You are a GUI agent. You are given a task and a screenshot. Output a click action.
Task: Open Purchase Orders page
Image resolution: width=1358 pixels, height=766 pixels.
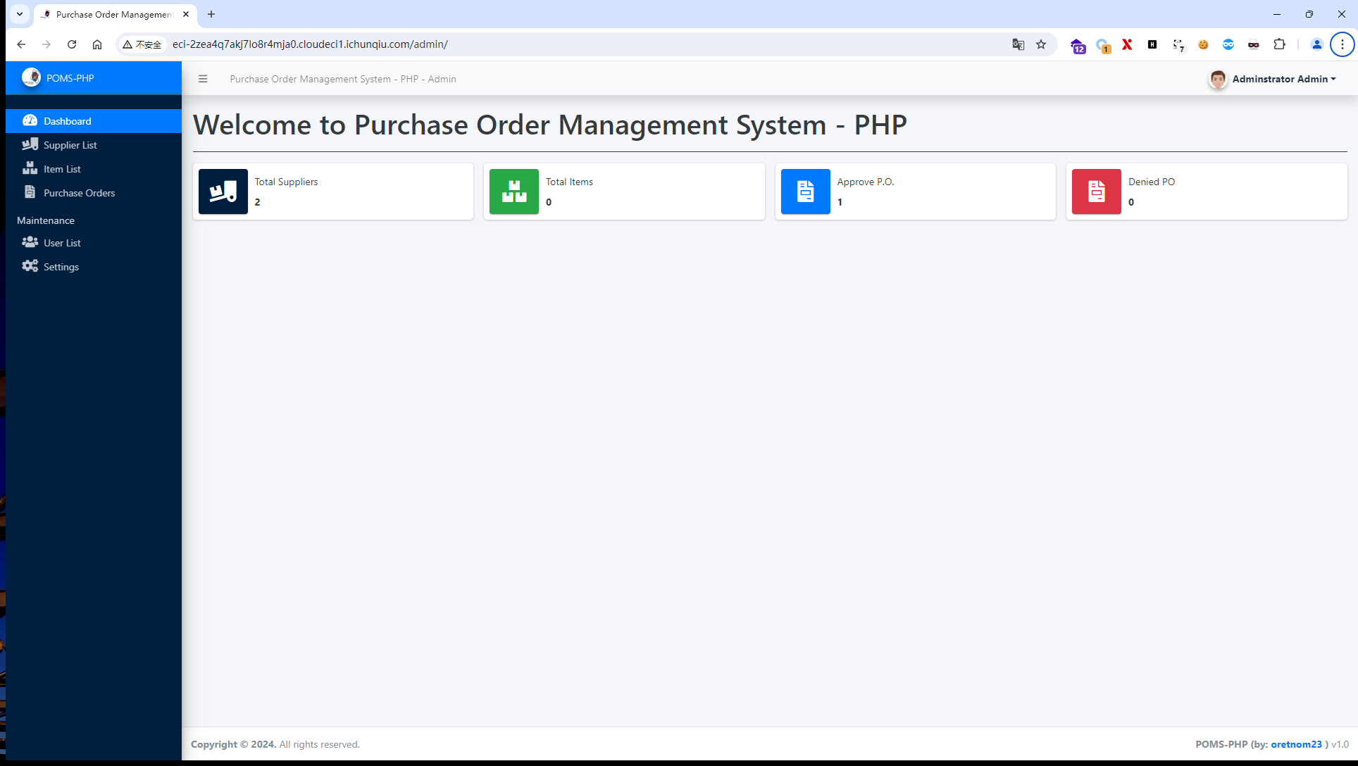79,193
